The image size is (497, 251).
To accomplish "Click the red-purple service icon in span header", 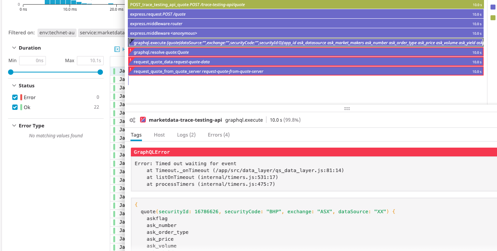I will (x=143, y=120).
